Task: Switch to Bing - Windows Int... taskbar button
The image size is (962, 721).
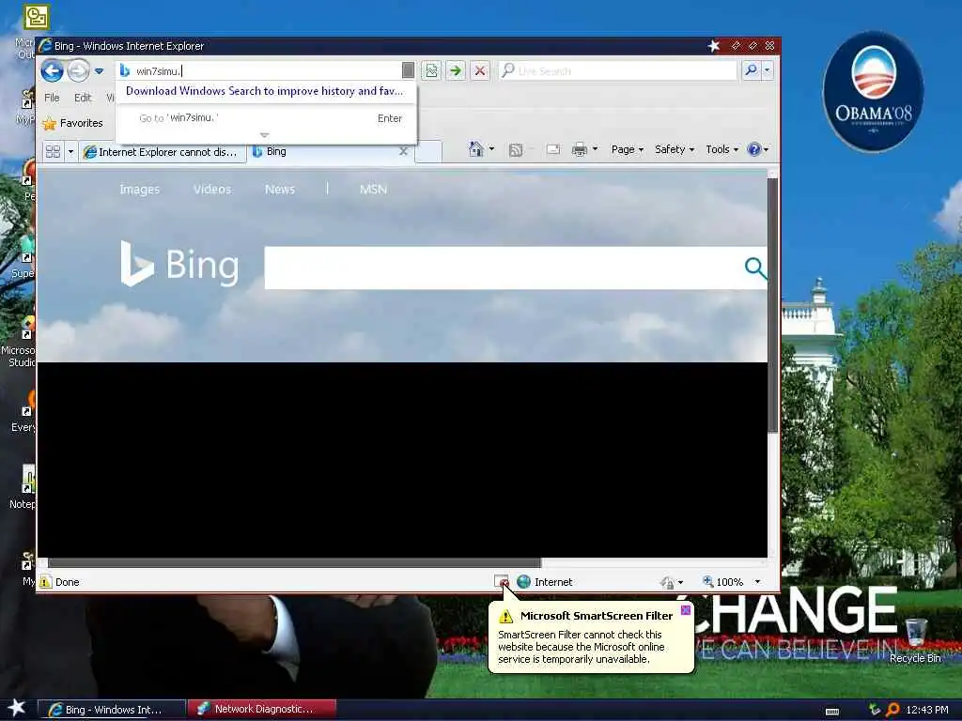Action: click(112, 710)
